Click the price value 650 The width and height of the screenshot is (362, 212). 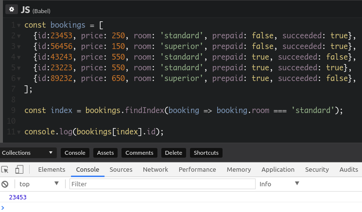pos(118,79)
